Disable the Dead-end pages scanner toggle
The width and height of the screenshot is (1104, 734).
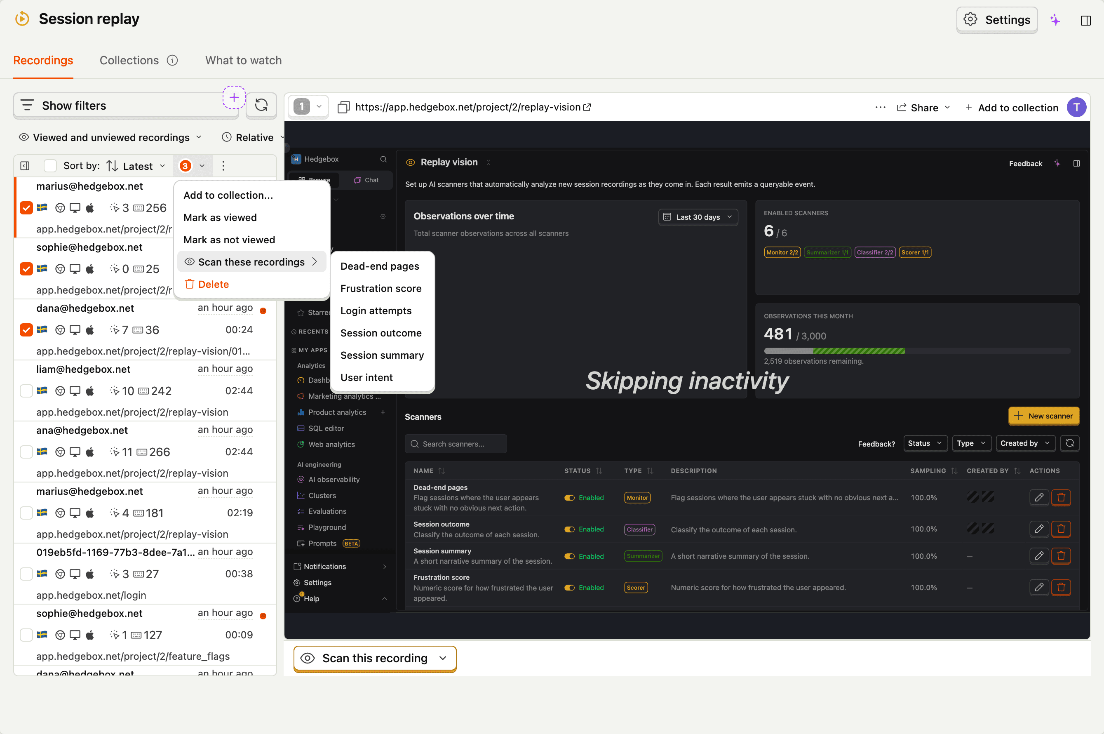tap(570, 498)
